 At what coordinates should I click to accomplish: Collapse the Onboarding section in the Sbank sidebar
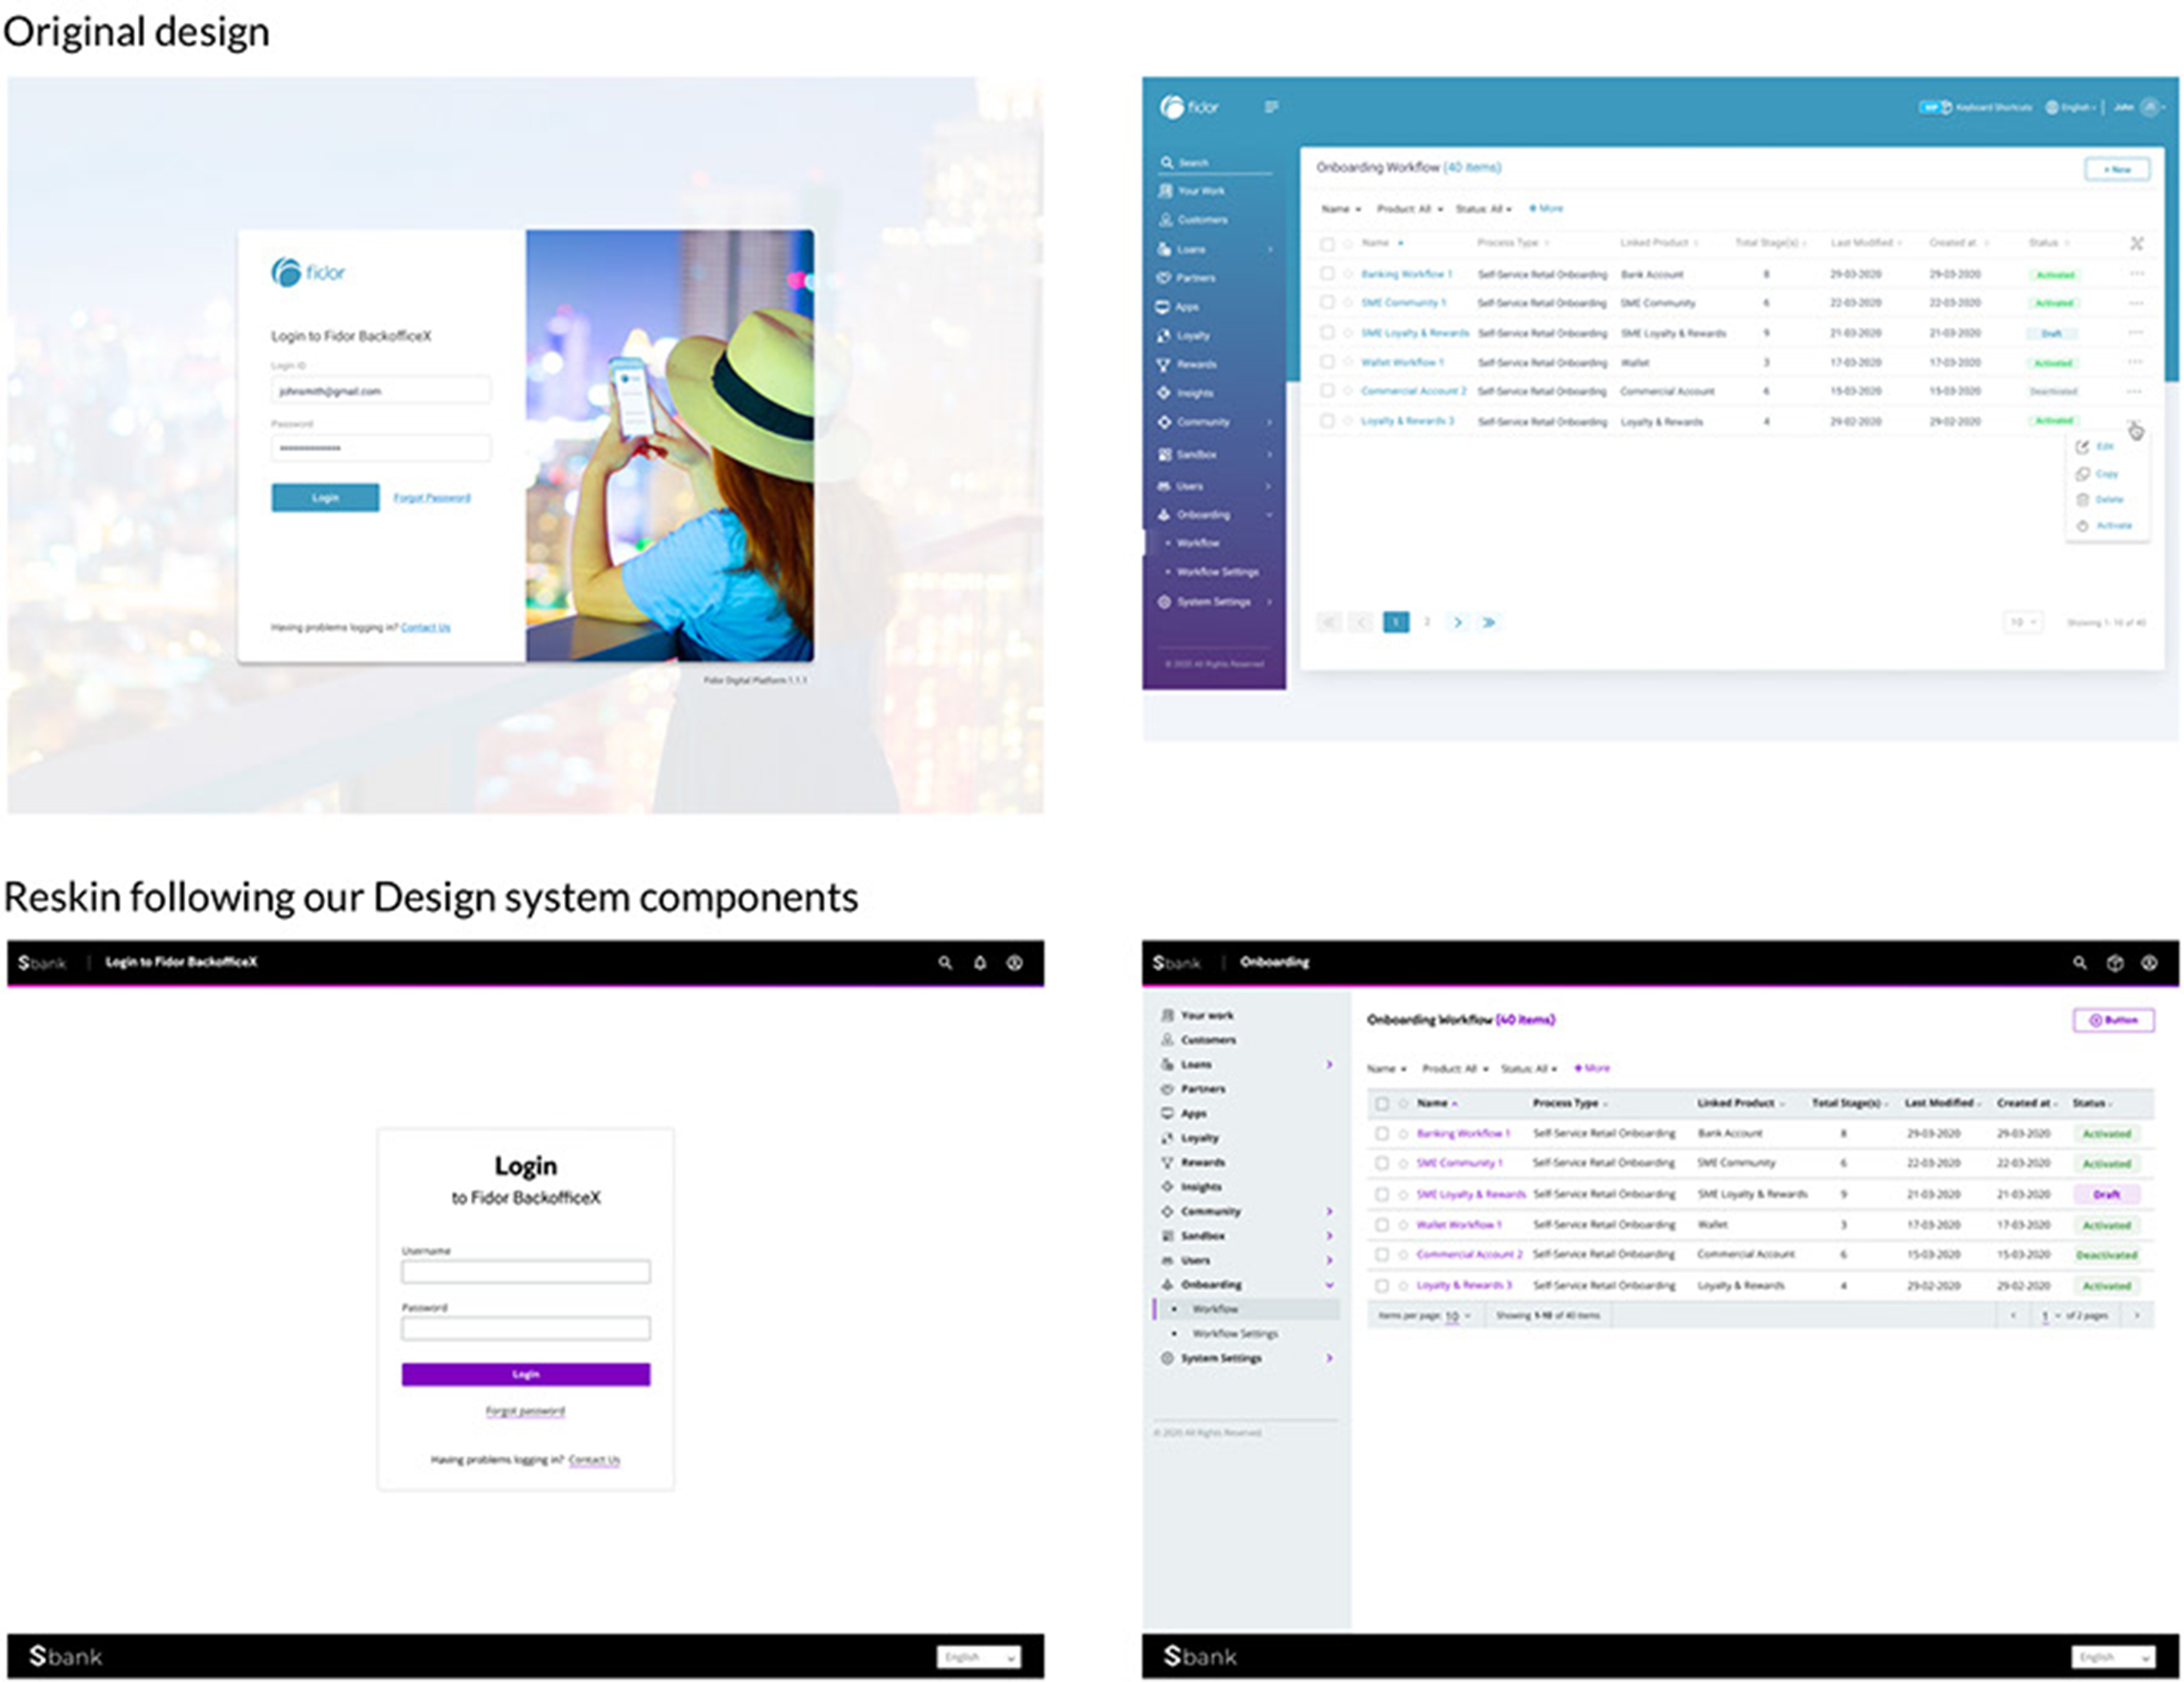point(1329,1285)
